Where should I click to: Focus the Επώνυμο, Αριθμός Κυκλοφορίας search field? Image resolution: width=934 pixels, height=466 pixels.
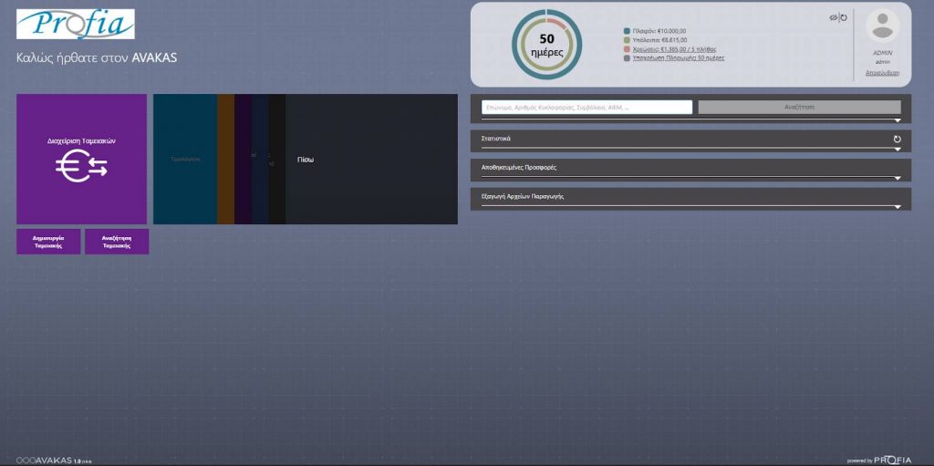(x=586, y=107)
